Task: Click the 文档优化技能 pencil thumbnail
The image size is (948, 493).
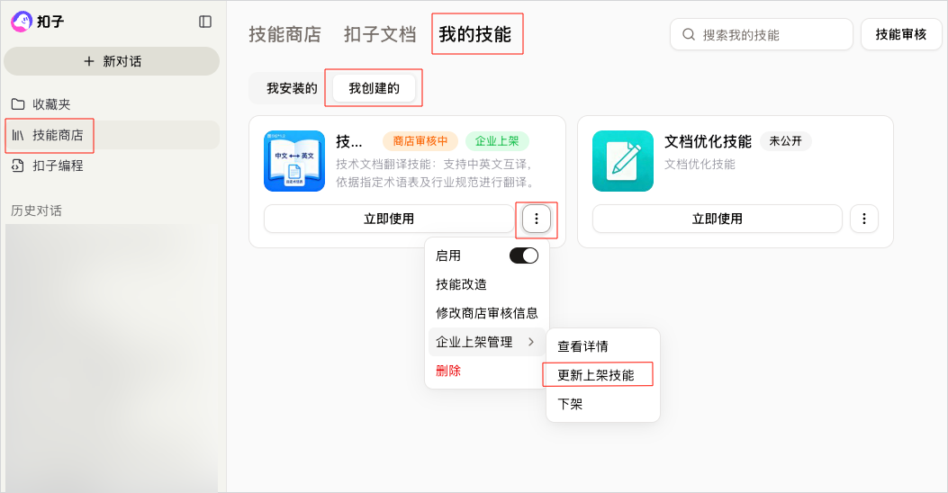Action: [623, 161]
